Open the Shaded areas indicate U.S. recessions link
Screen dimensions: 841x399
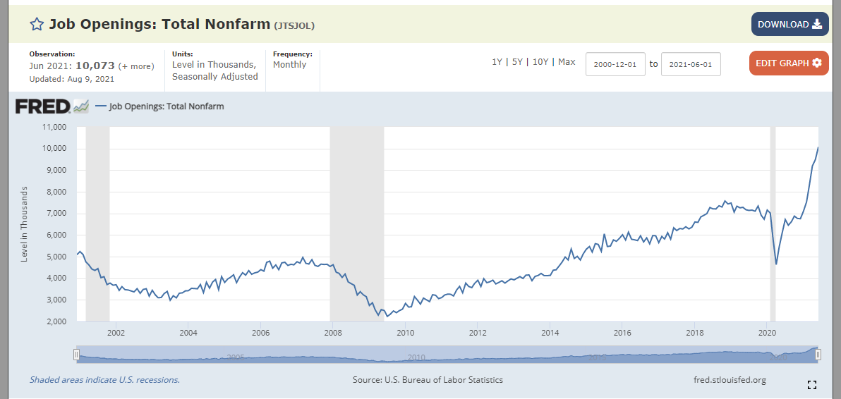coord(104,380)
